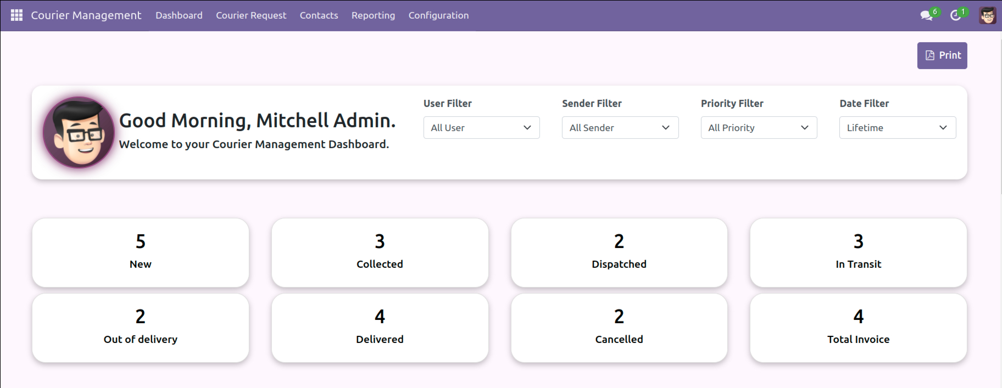The width and height of the screenshot is (1002, 388).
Task: Open the Lifetime date filter dropdown
Action: click(898, 127)
